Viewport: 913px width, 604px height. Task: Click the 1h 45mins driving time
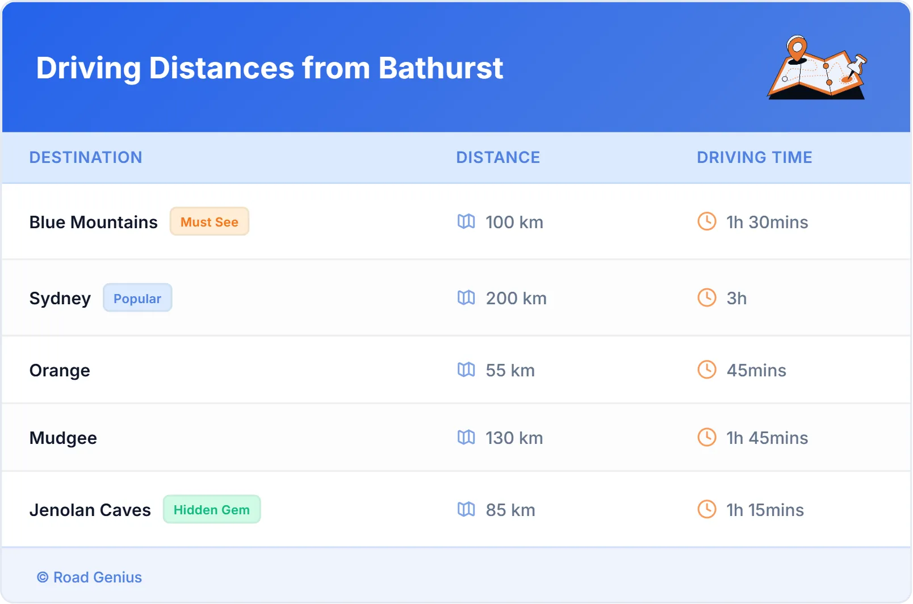(767, 438)
